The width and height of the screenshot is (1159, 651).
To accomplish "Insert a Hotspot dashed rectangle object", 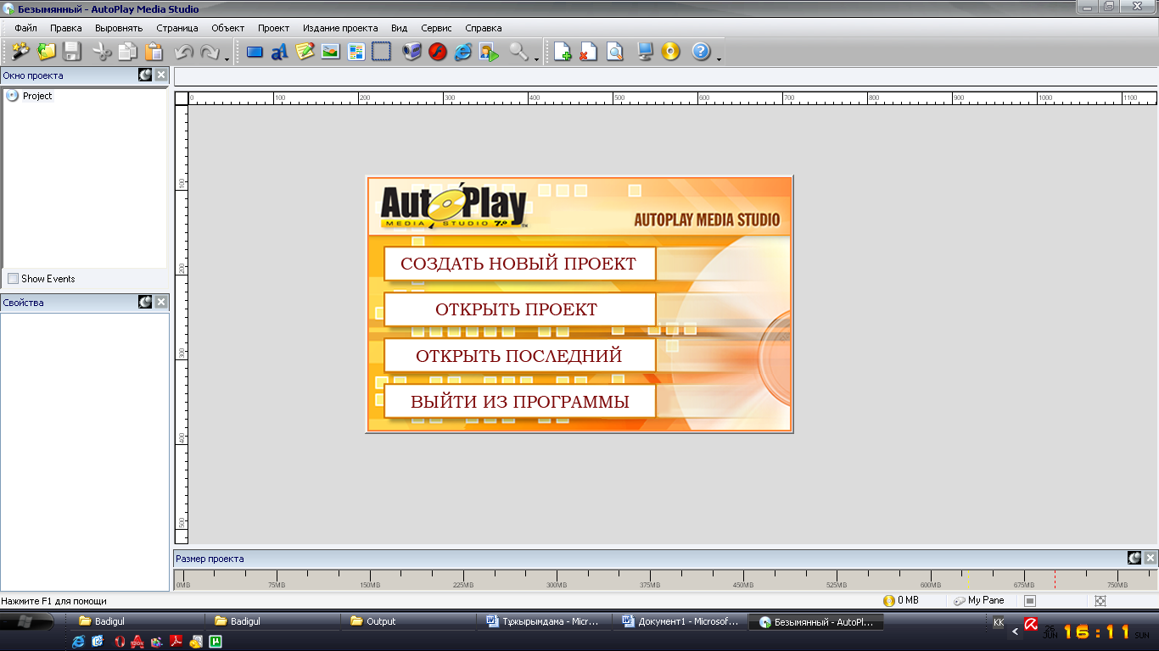I will coord(382,52).
